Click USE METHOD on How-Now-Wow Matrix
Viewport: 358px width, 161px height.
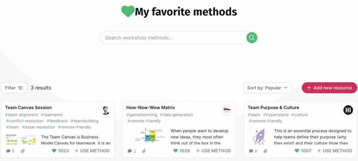[213, 151]
